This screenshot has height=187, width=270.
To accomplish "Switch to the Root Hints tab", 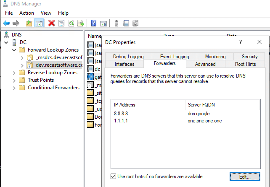I will pyautogui.click(x=246, y=64).
